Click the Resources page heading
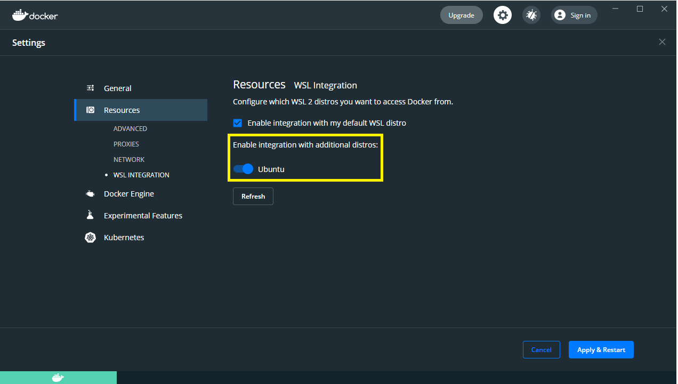 click(260, 84)
